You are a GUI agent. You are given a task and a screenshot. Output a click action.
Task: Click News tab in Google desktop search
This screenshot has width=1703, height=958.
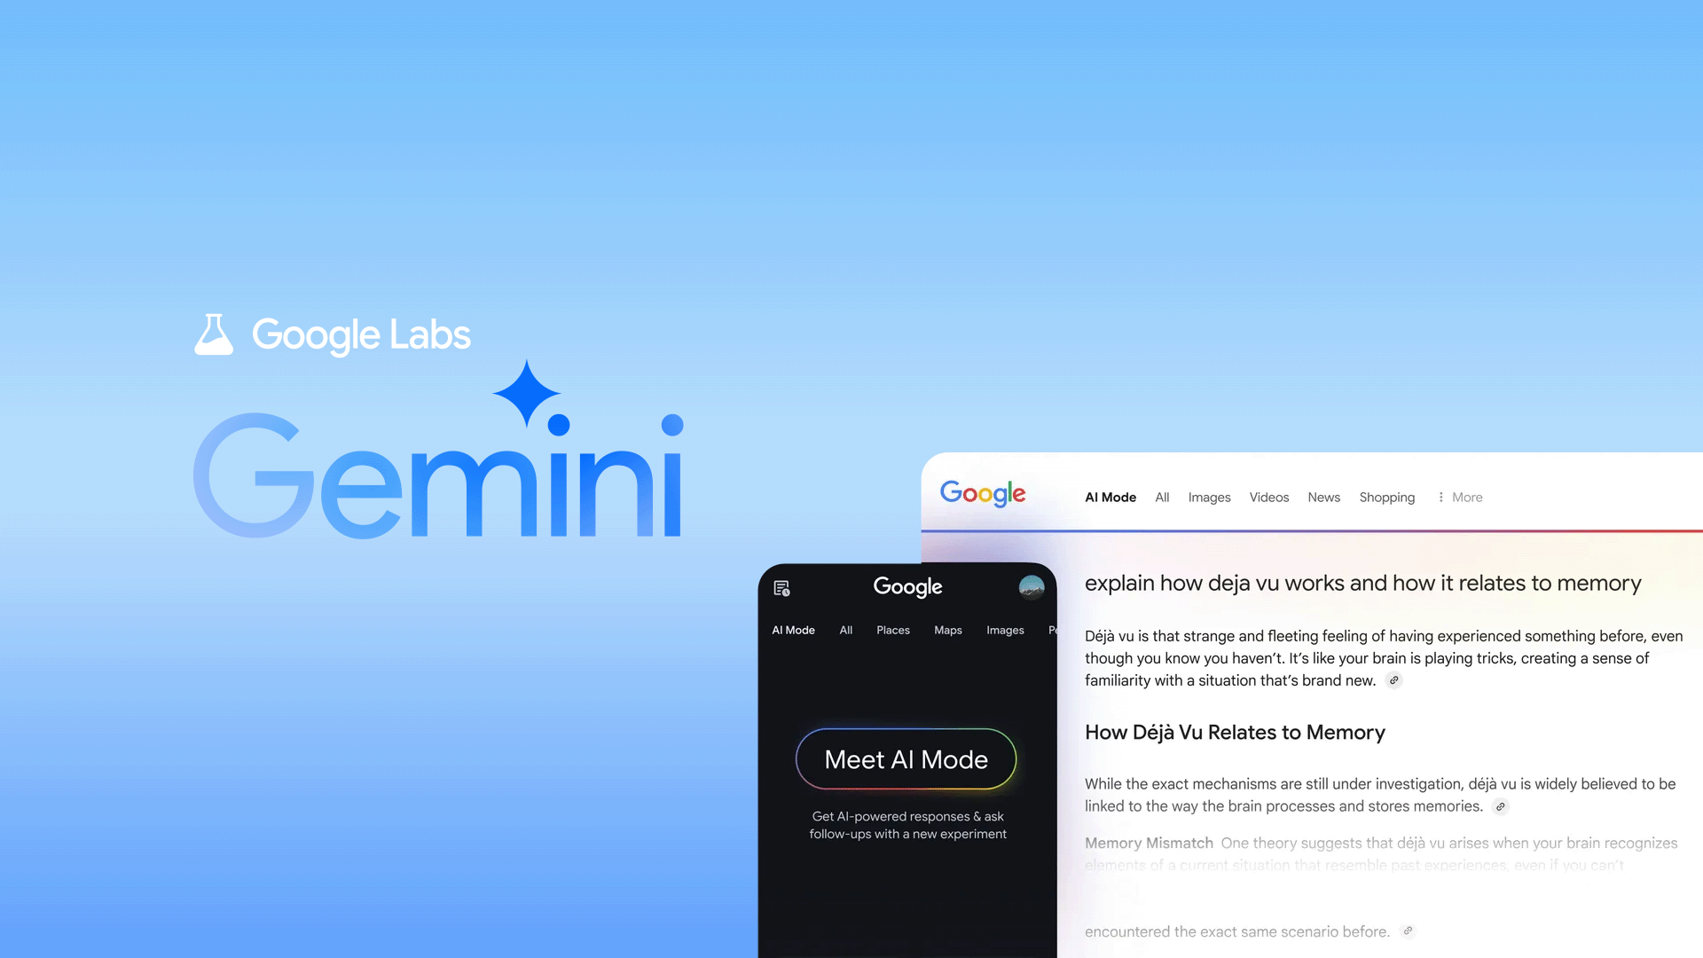point(1322,497)
